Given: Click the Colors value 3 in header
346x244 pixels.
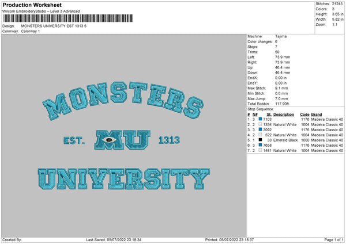Looking at the screenshot, I should tap(333, 9).
